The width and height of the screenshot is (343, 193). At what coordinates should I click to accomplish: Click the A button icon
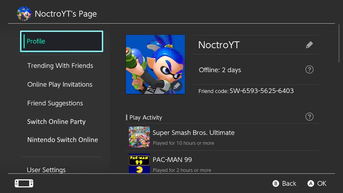311,184
